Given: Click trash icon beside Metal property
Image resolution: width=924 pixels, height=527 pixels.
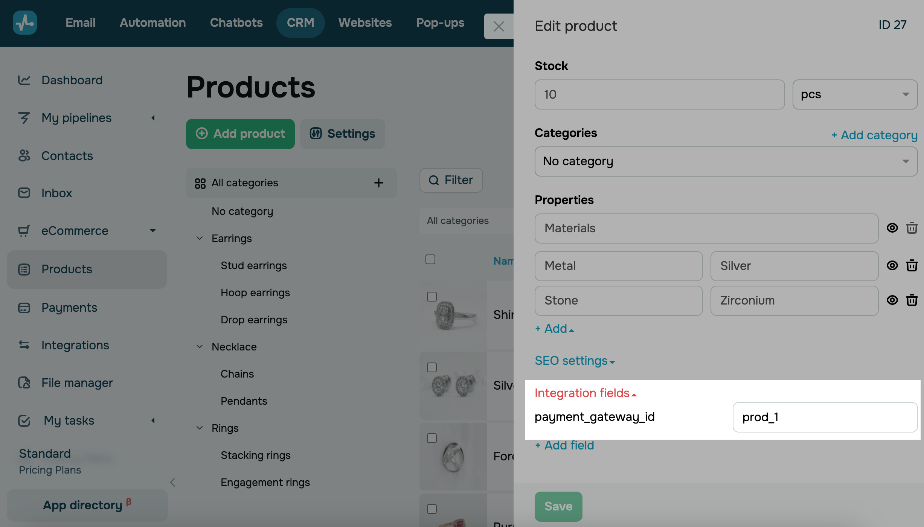Looking at the screenshot, I should (x=912, y=266).
